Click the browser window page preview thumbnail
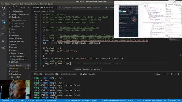 pos(129,22)
